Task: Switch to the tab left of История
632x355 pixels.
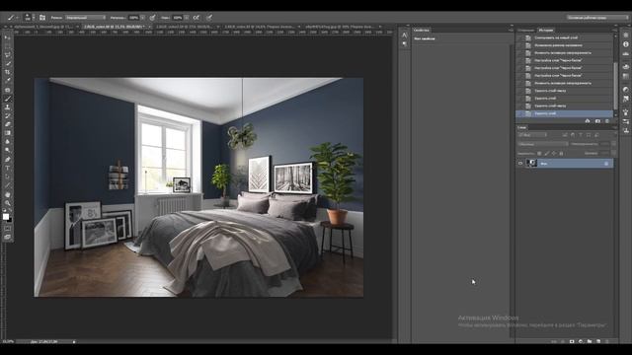Action: click(526, 31)
